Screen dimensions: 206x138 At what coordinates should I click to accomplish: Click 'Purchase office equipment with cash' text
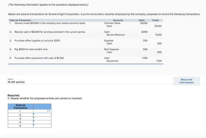tap(39, 58)
